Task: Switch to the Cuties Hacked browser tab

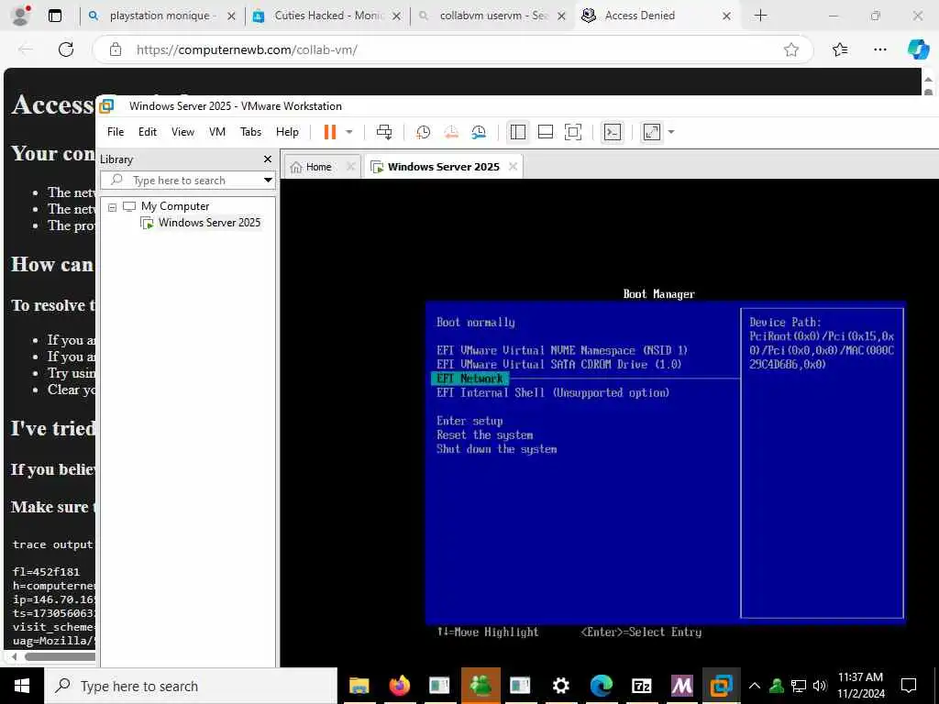Action: click(x=326, y=16)
